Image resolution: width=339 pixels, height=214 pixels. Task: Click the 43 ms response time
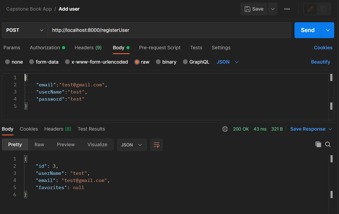coord(260,129)
